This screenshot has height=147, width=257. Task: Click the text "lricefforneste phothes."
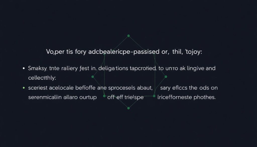(x=186, y=97)
